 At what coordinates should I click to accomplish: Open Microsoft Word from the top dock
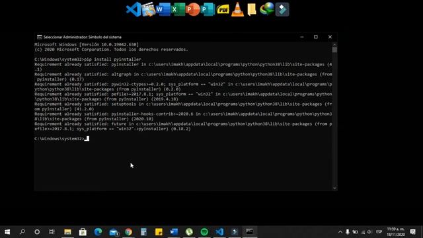163,9
